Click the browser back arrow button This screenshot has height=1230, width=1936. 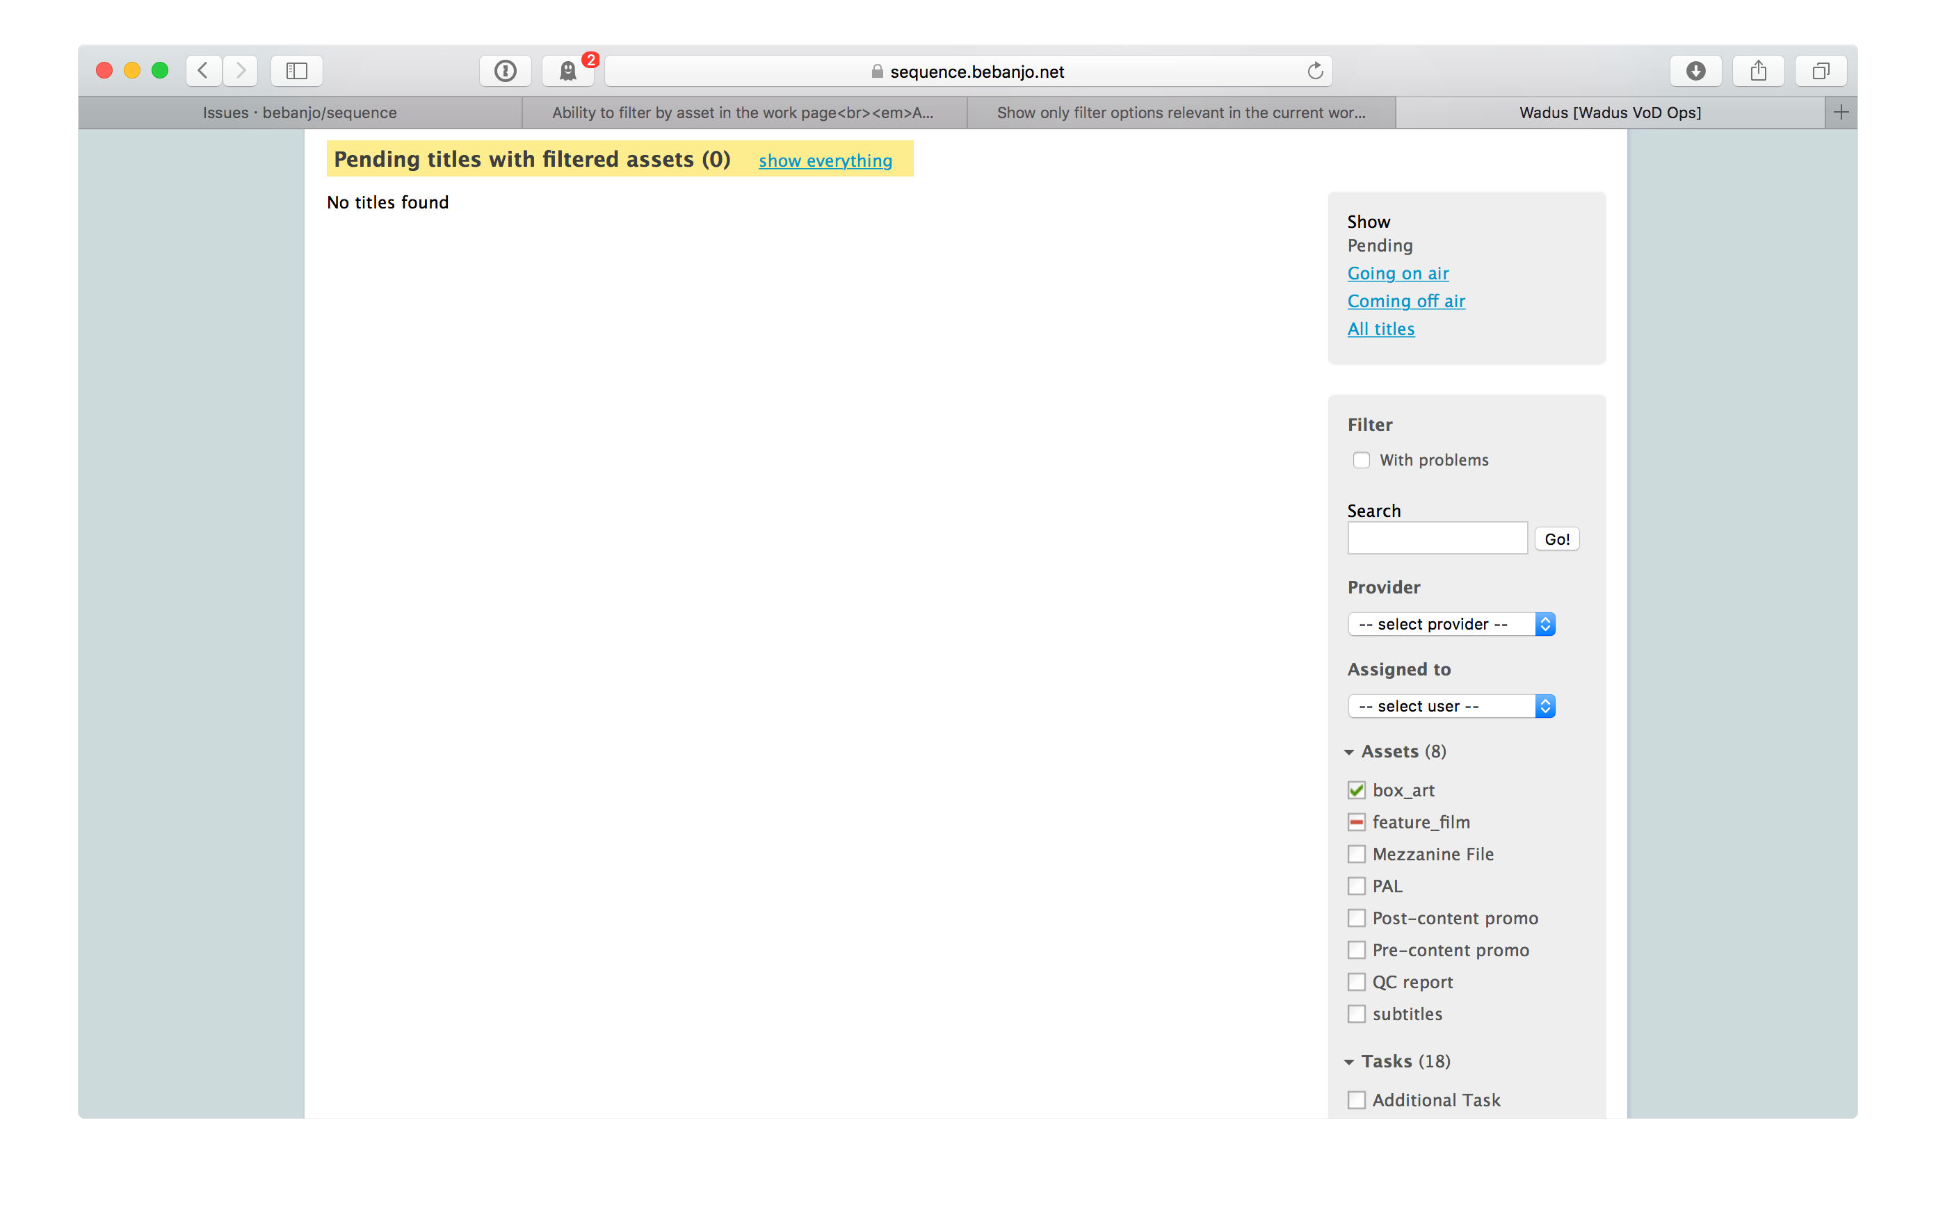click(204, 71)
